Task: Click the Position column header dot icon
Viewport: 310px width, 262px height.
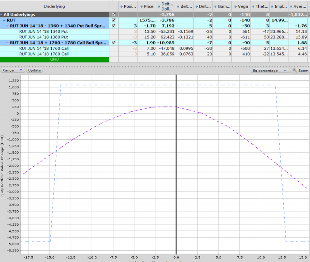Action: pyautogui.click(x=121, y=7)
